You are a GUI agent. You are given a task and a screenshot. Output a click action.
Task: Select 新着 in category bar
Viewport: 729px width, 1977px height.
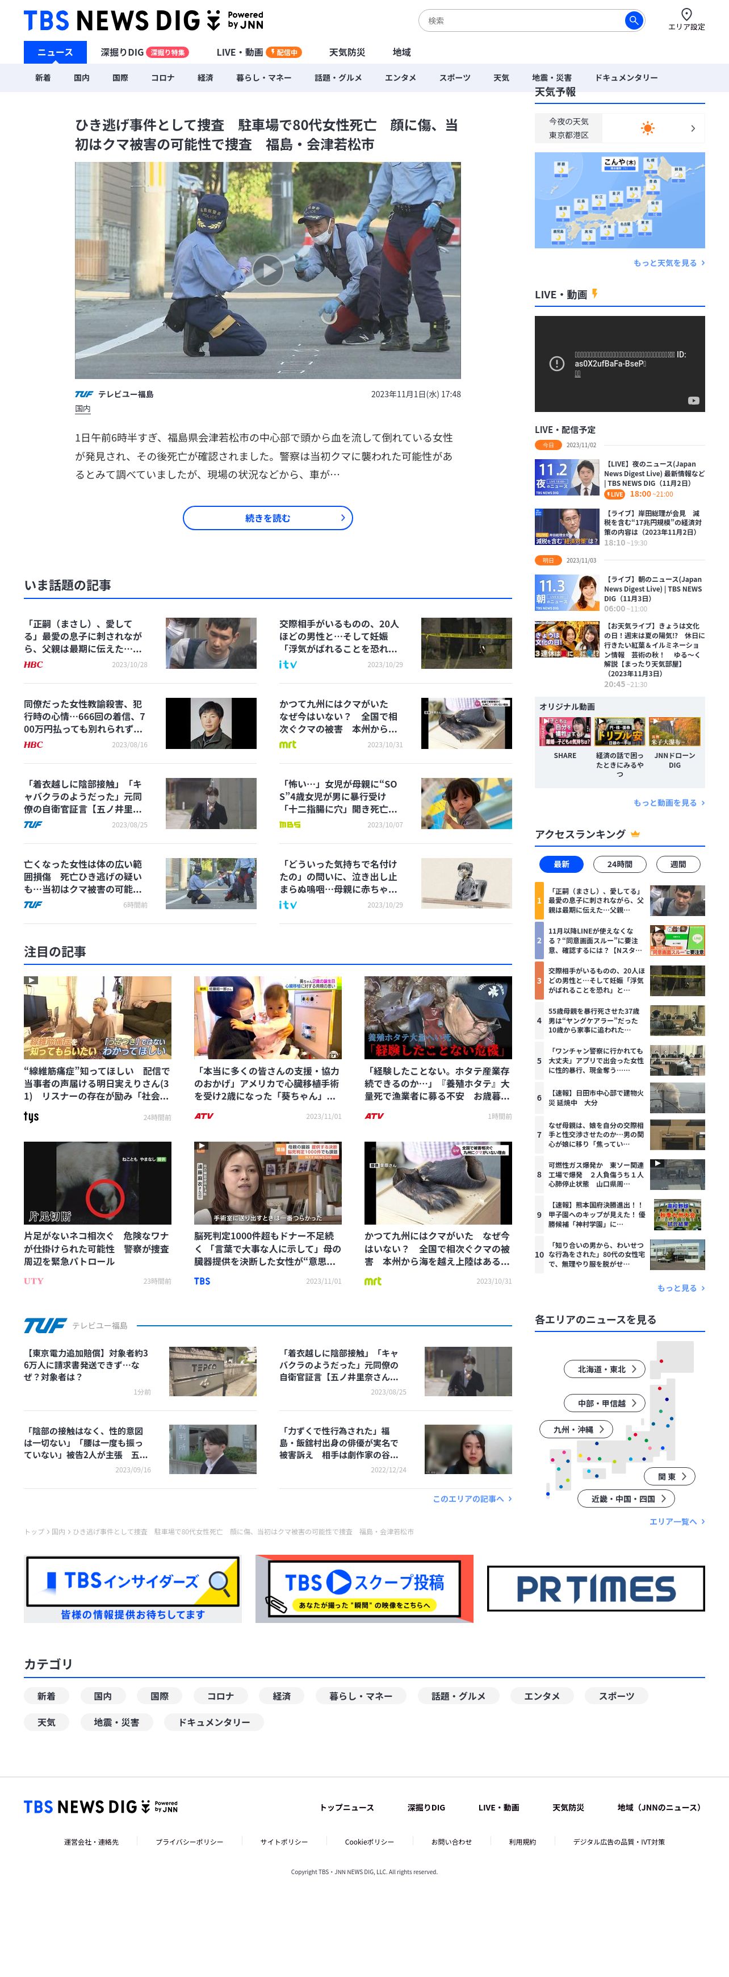[x=43, y=77]
